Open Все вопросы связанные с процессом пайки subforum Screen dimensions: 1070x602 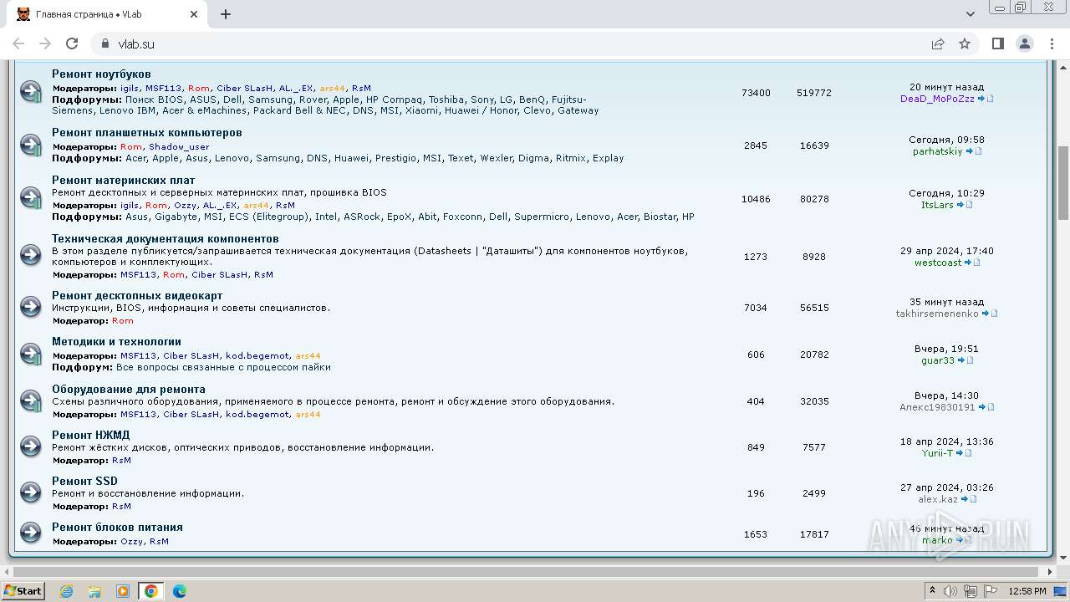click(x=223, y=367)
